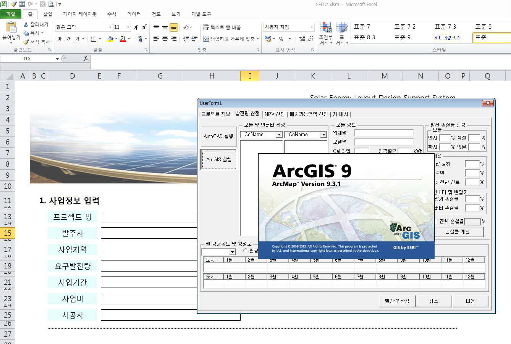Image resolution: width=511 pixels, height=344 pixels.
Task: Decrease font size with shrink-font icon
Action: point(144,27)
